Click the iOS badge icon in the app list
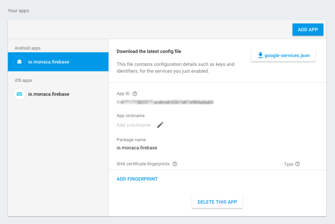 pyautogui.click(x=19, y=94)
